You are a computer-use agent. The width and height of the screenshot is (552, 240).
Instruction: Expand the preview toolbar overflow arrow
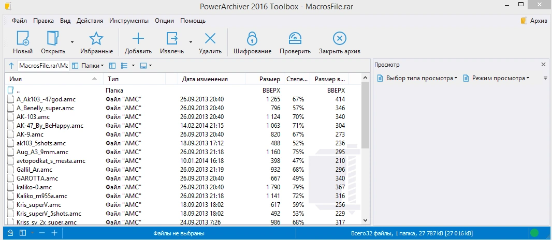[545, 78]
